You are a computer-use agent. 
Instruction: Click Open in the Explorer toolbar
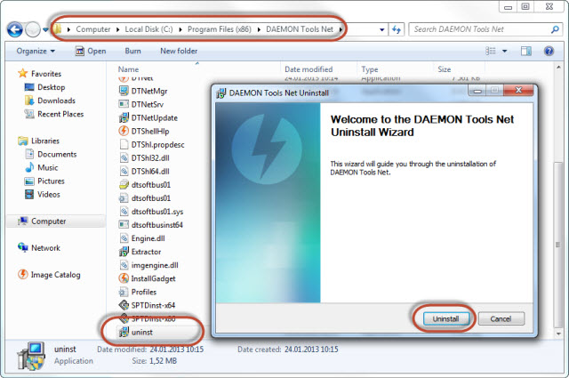[x=91, y=52]
